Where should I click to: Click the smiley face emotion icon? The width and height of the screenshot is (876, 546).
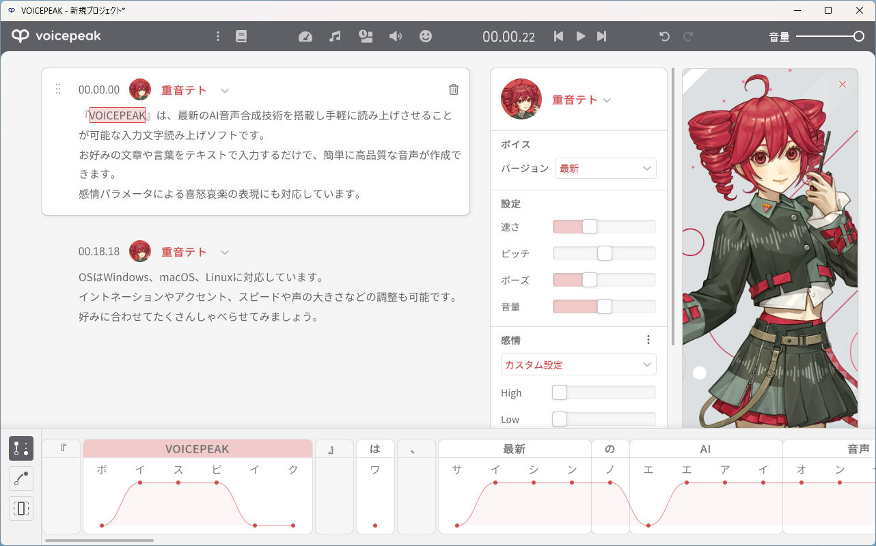[426, 36]
